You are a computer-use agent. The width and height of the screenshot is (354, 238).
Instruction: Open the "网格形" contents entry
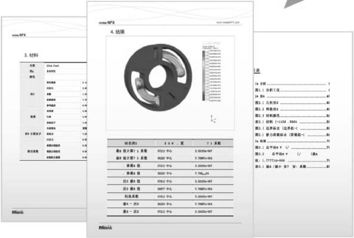(x=292, y=109)
